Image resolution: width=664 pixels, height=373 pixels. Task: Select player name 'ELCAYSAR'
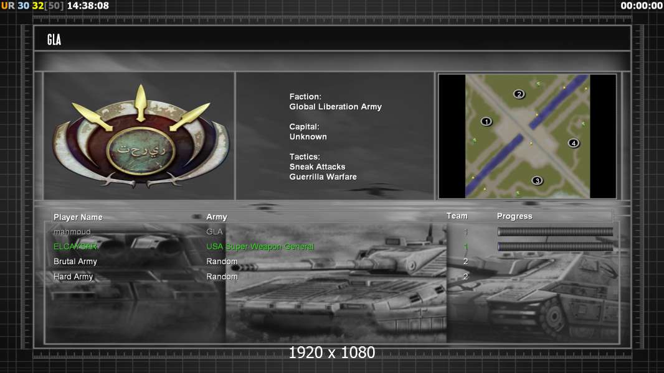pos(75,246)
